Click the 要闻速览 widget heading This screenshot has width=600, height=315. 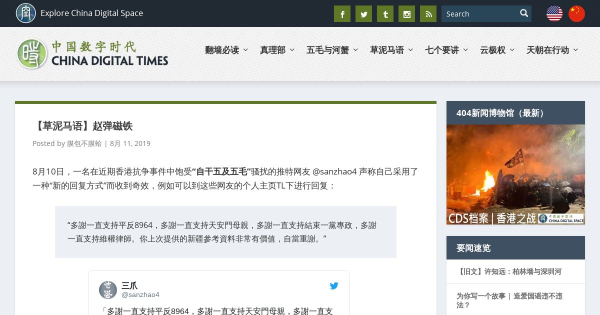click(x=473, y=248)
